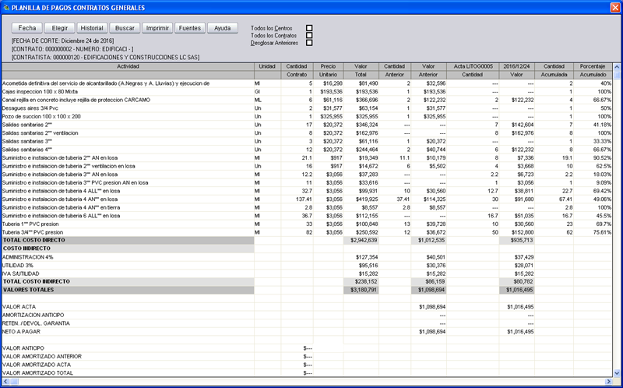Select the Desagues aires 3/4 Pvc row
This screenshot has height=388, width=623.
pos(31,108)
